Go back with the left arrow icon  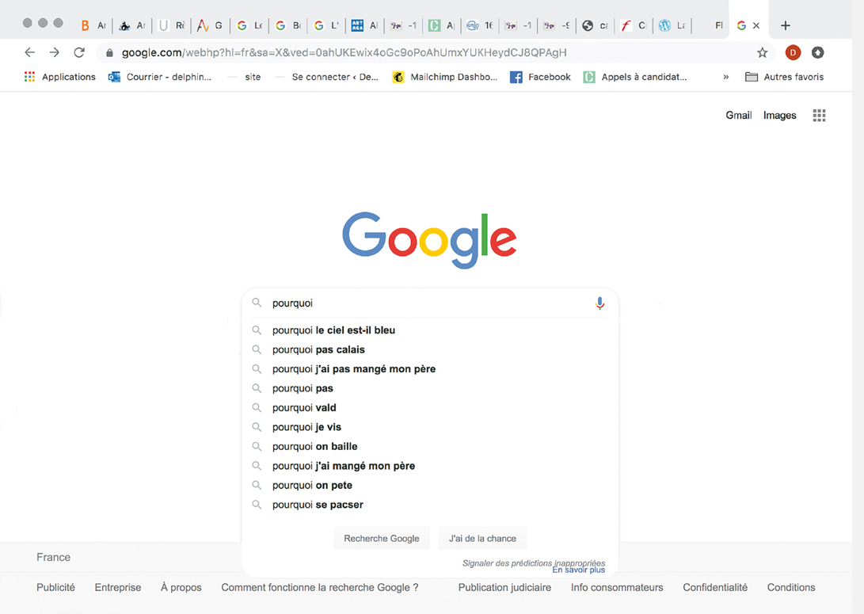30,53
